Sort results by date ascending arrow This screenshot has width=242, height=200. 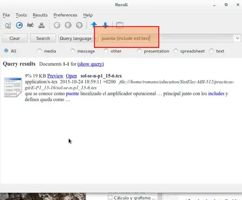click(94, 24)
